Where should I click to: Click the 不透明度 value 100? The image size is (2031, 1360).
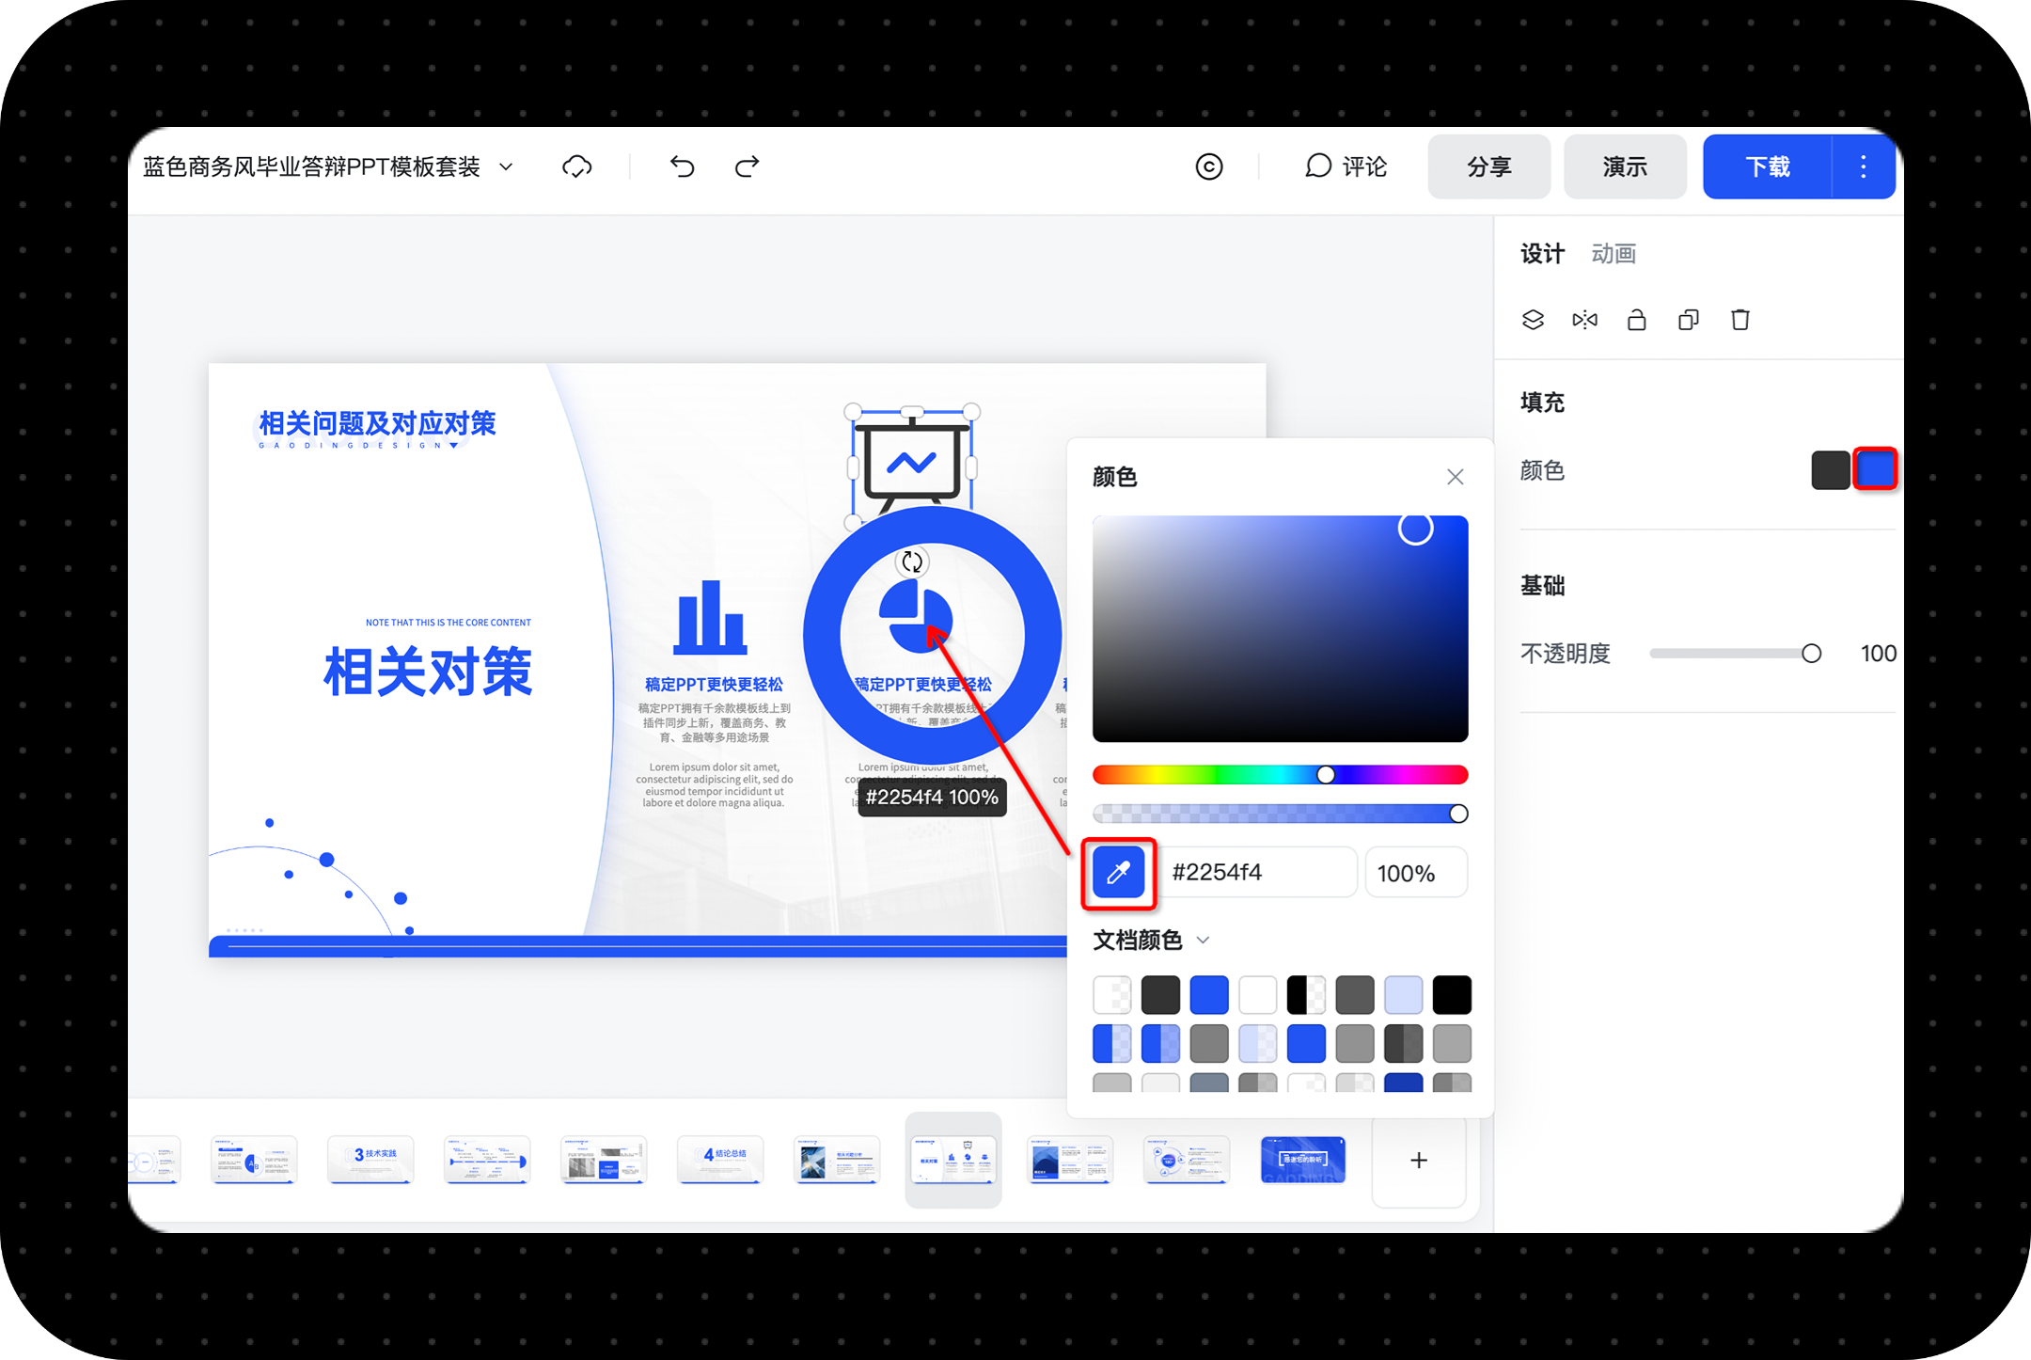[1878, 654]
